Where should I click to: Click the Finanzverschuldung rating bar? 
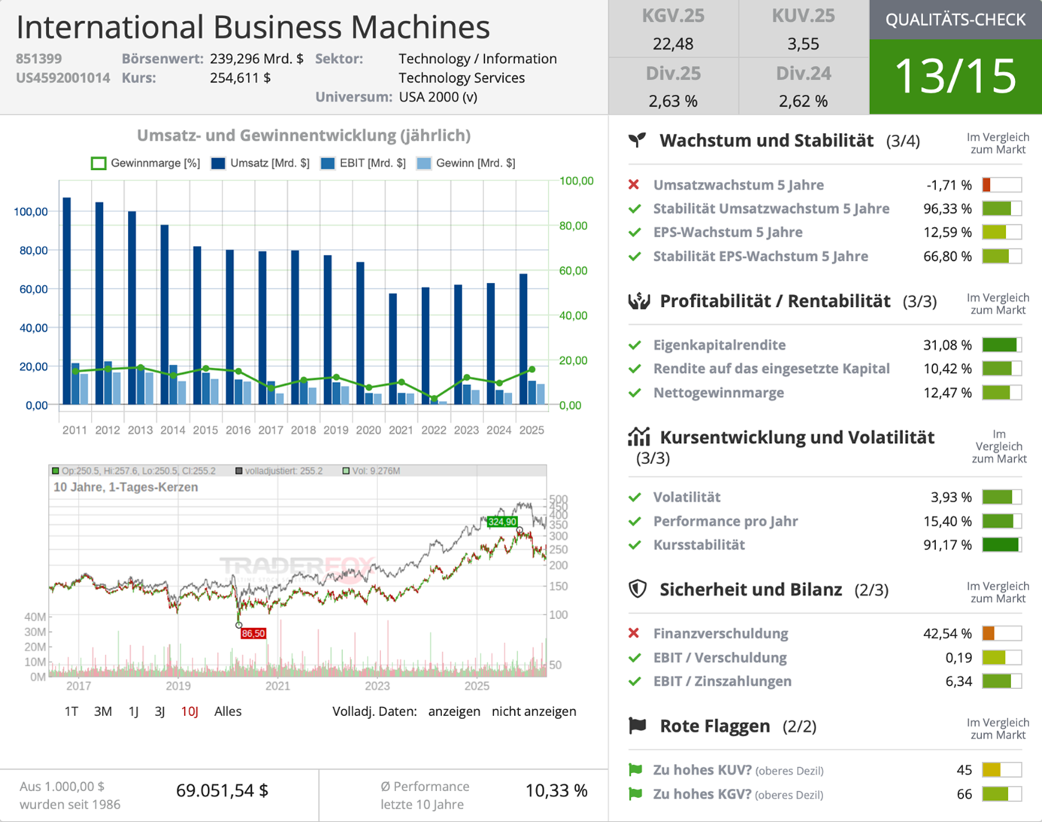click(x=1001, y=633)
